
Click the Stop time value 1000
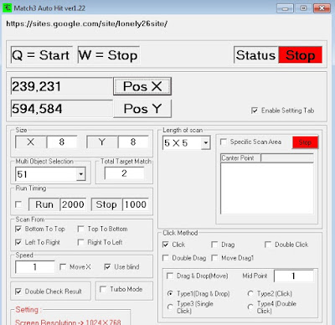pos(136,204)
